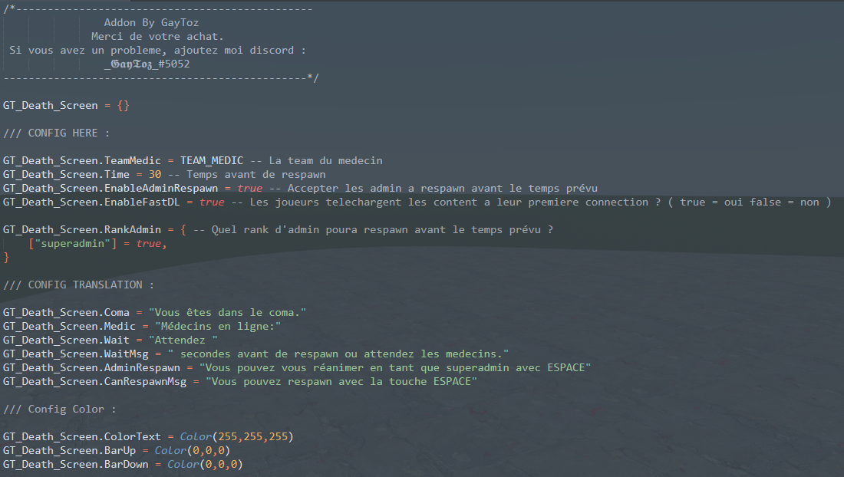The height and width of the screenshot is (477, 844).
Task: Click the "secondes avant de respawn" string
Action: tap(338, 354)
